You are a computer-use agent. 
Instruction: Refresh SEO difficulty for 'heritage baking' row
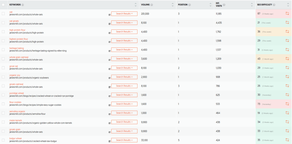[x=287, y=50]
